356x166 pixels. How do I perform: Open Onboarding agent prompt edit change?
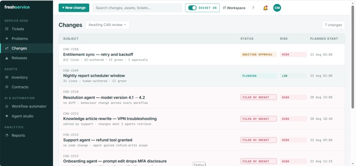[115, 161]
